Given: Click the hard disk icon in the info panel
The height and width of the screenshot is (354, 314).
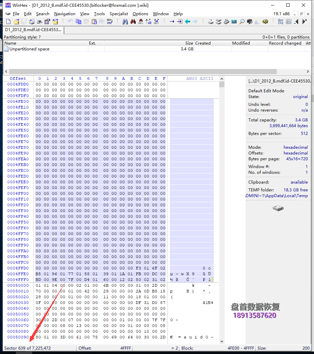Looking at the screenshot, I should click(278, 208).
